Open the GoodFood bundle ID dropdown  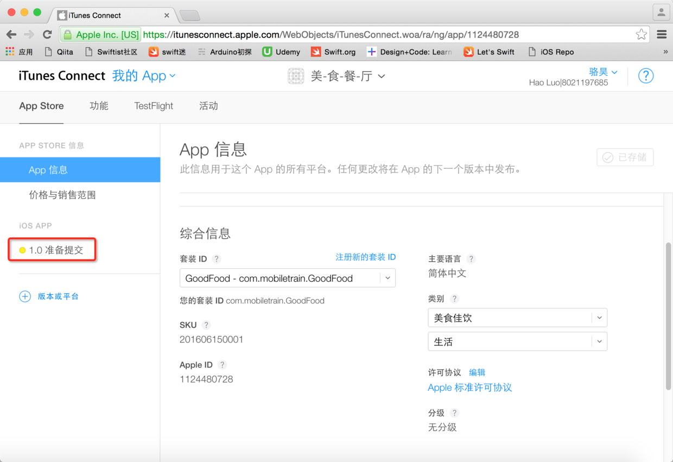[288, 278]
